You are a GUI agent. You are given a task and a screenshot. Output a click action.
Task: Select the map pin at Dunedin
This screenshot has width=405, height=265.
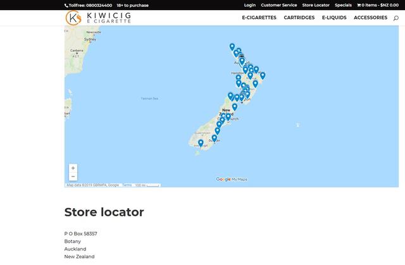pyautogui.click(x=214, y=139)
